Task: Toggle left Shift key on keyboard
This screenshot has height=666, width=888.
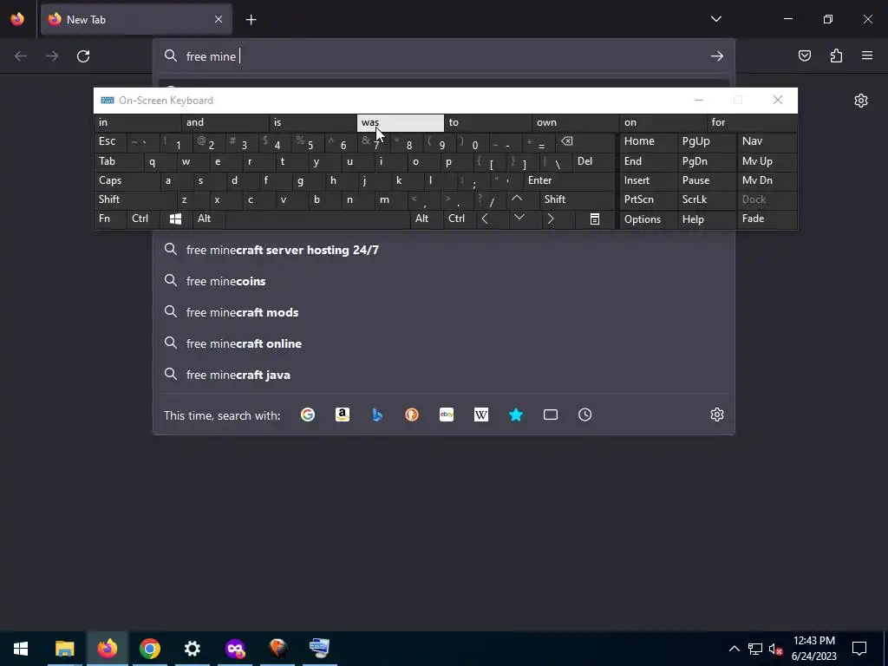Action: pyautogui.click(x=134, y=199)
